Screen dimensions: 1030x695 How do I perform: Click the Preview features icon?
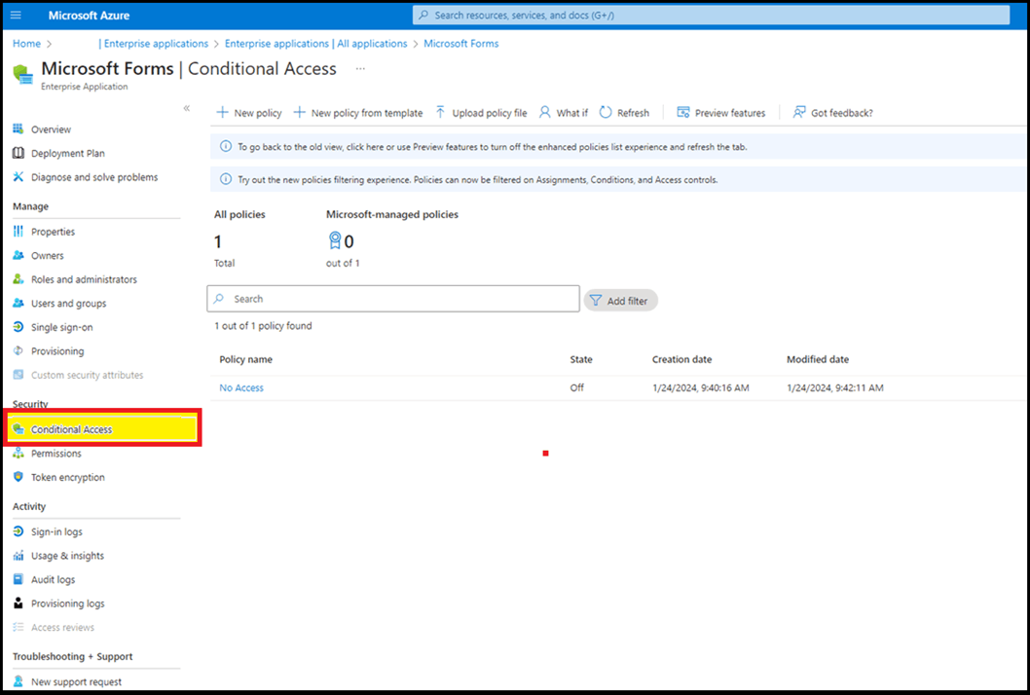click(x=683, y=112)
